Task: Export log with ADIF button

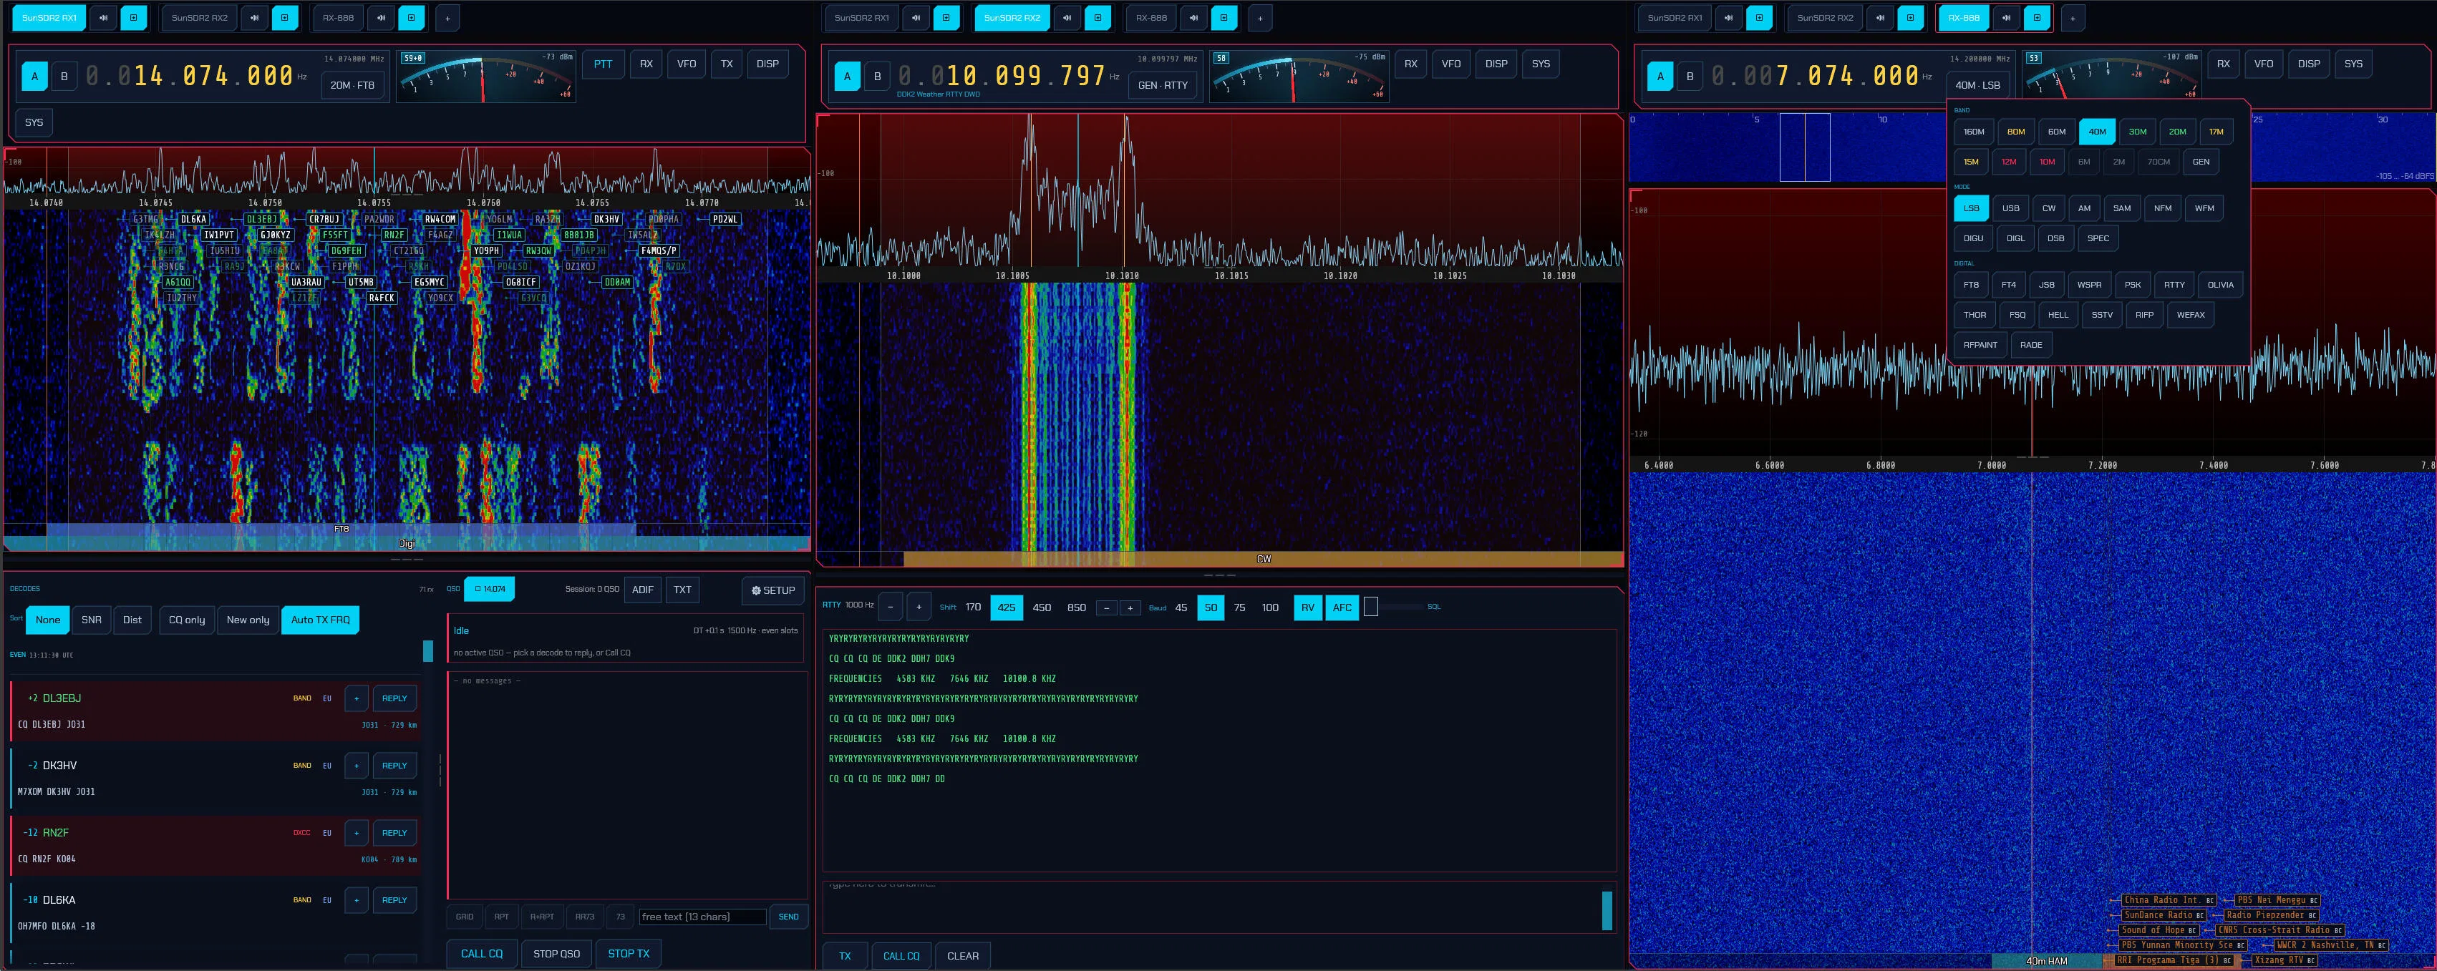Action: click(642, 590)
